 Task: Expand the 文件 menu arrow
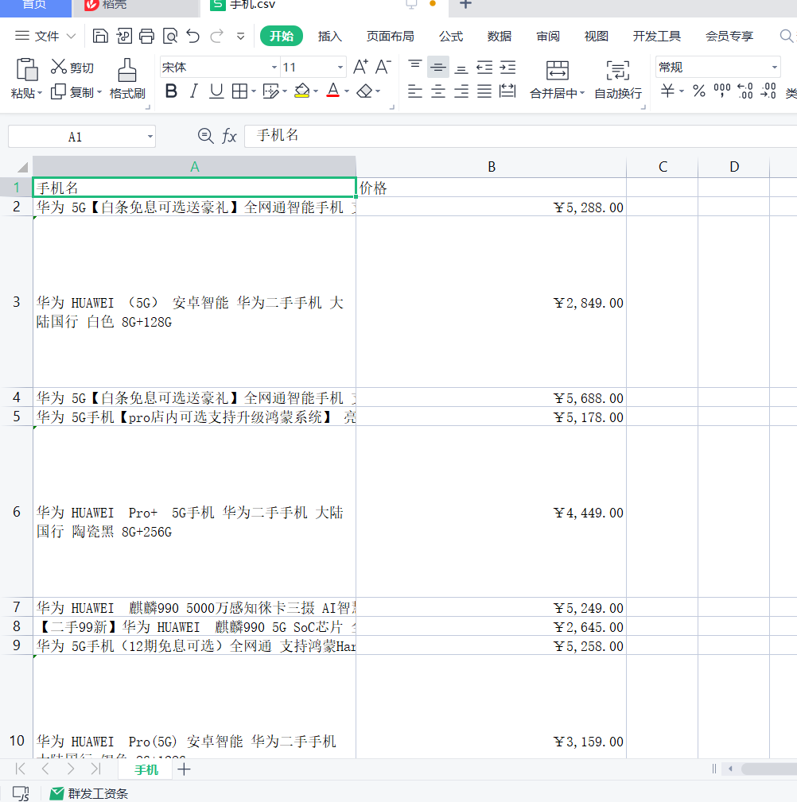[x=71, y=36]
